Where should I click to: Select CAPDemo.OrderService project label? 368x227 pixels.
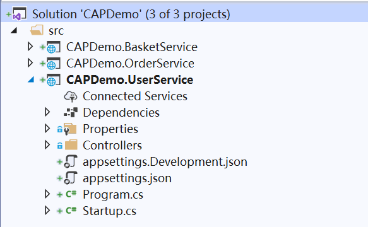[x=130, y=63]
